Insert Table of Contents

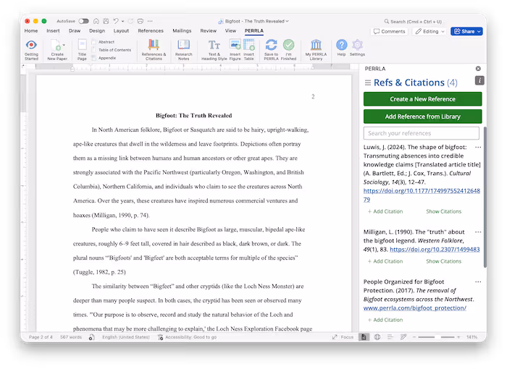[112, 50]
